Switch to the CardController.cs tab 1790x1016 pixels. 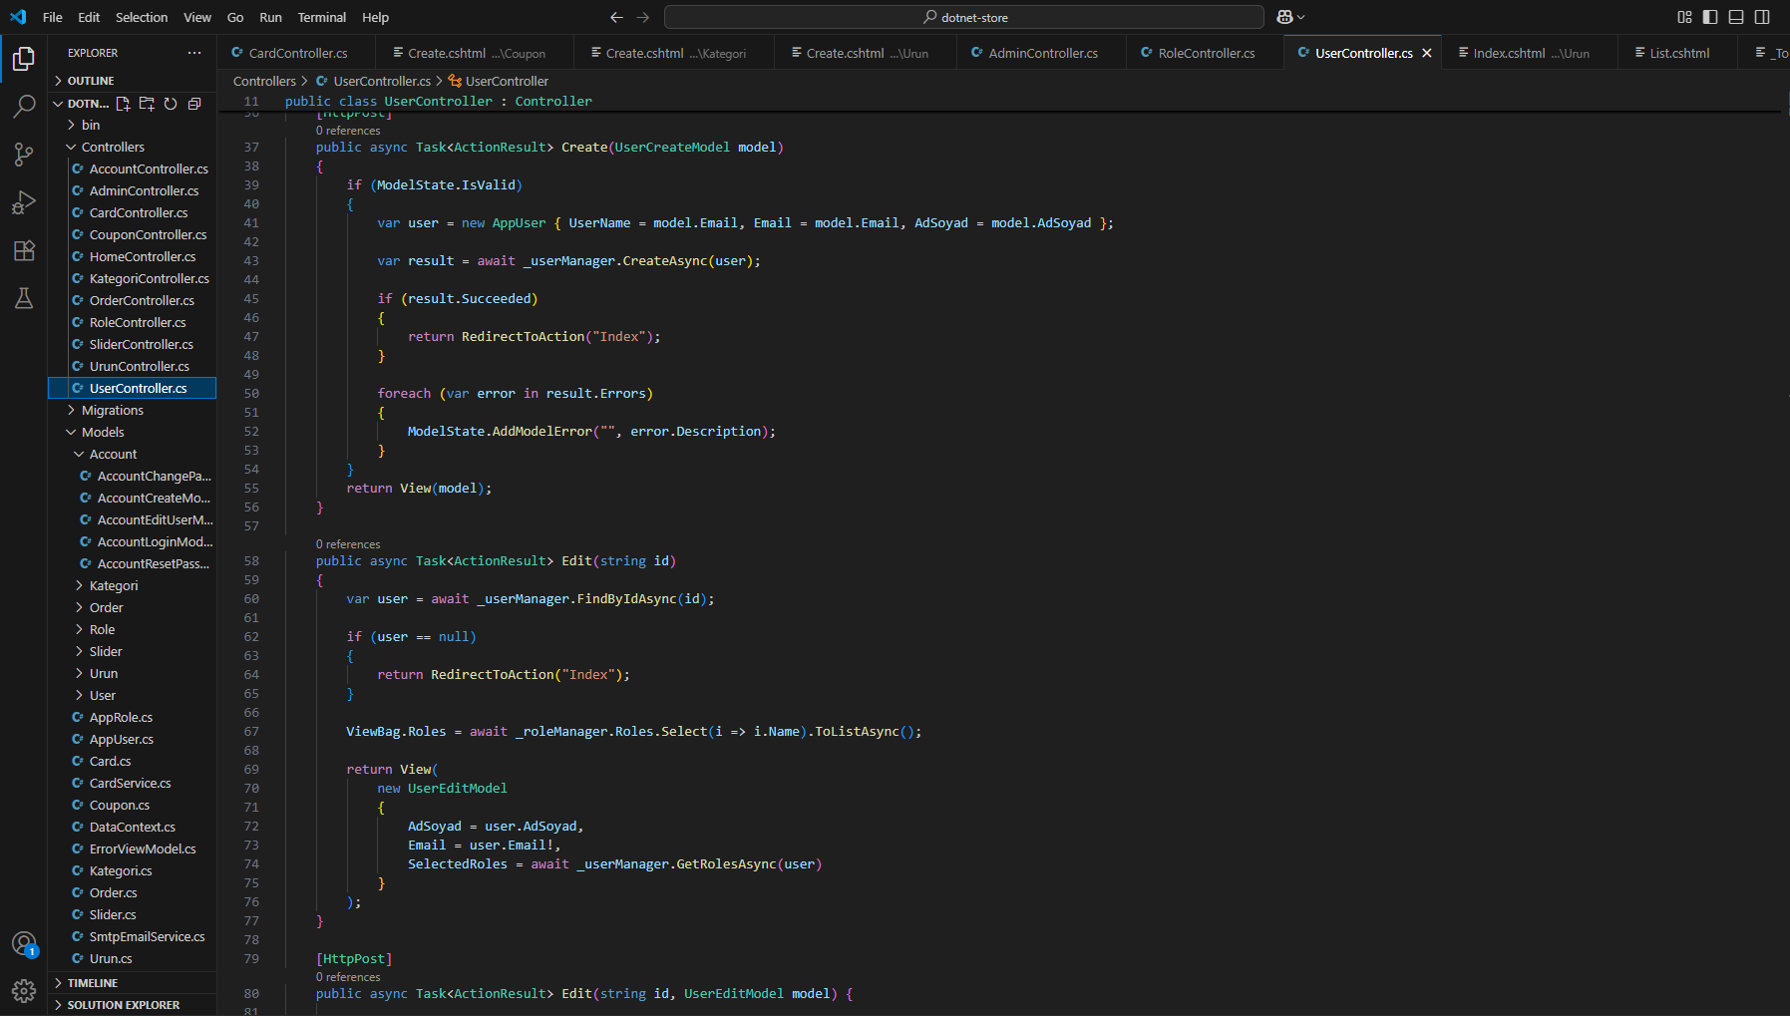click(x=296, y=53)
